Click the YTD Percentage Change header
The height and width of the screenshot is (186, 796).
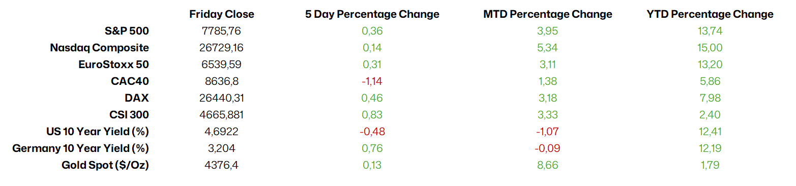click(x=710, y=14)
